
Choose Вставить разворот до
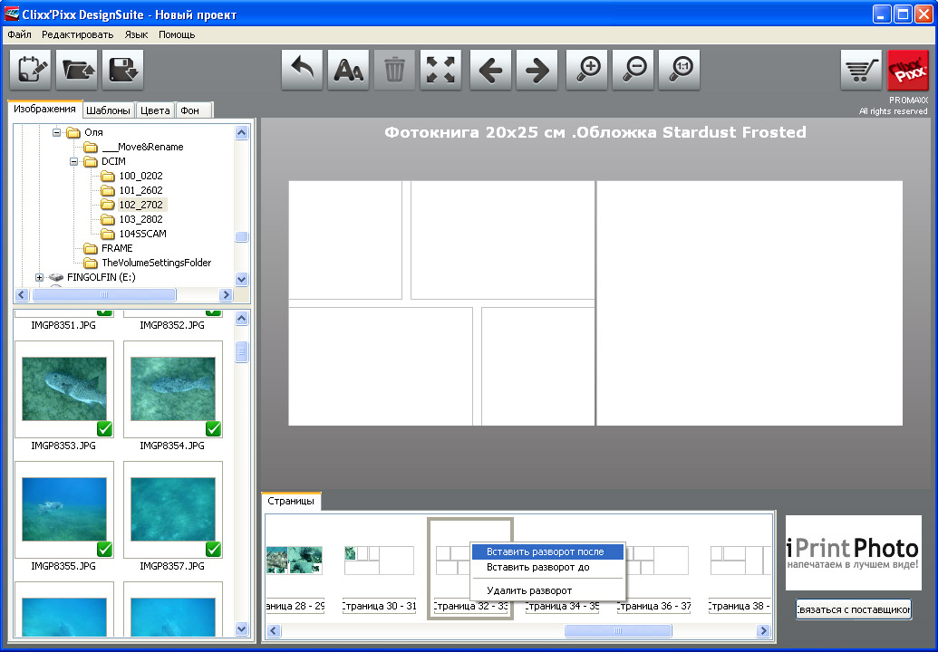click(548, 567)
